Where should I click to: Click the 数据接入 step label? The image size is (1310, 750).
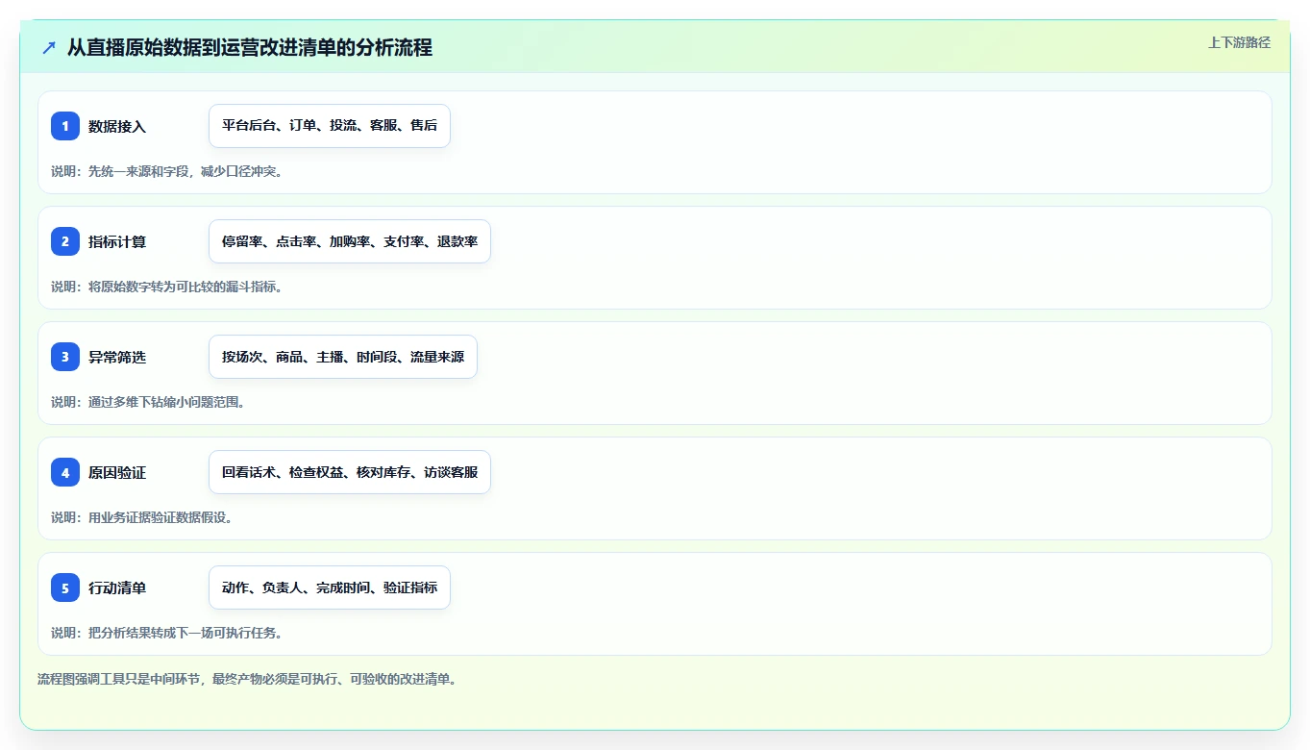point(117,126)
